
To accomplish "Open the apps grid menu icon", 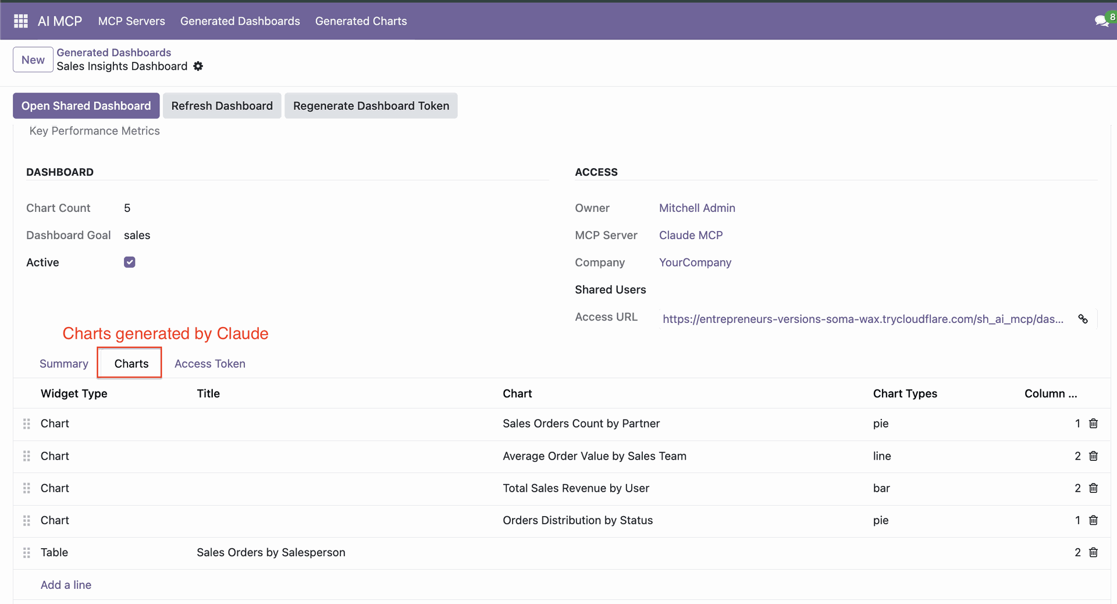I will pos(21,21).
